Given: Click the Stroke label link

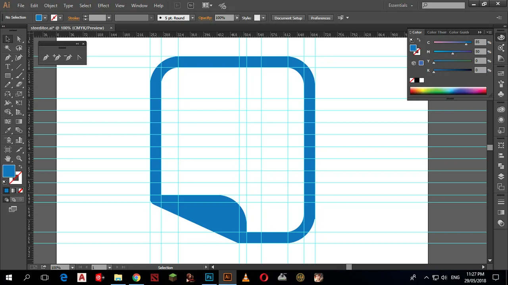Looking at the screenshot, I should 74,18.
